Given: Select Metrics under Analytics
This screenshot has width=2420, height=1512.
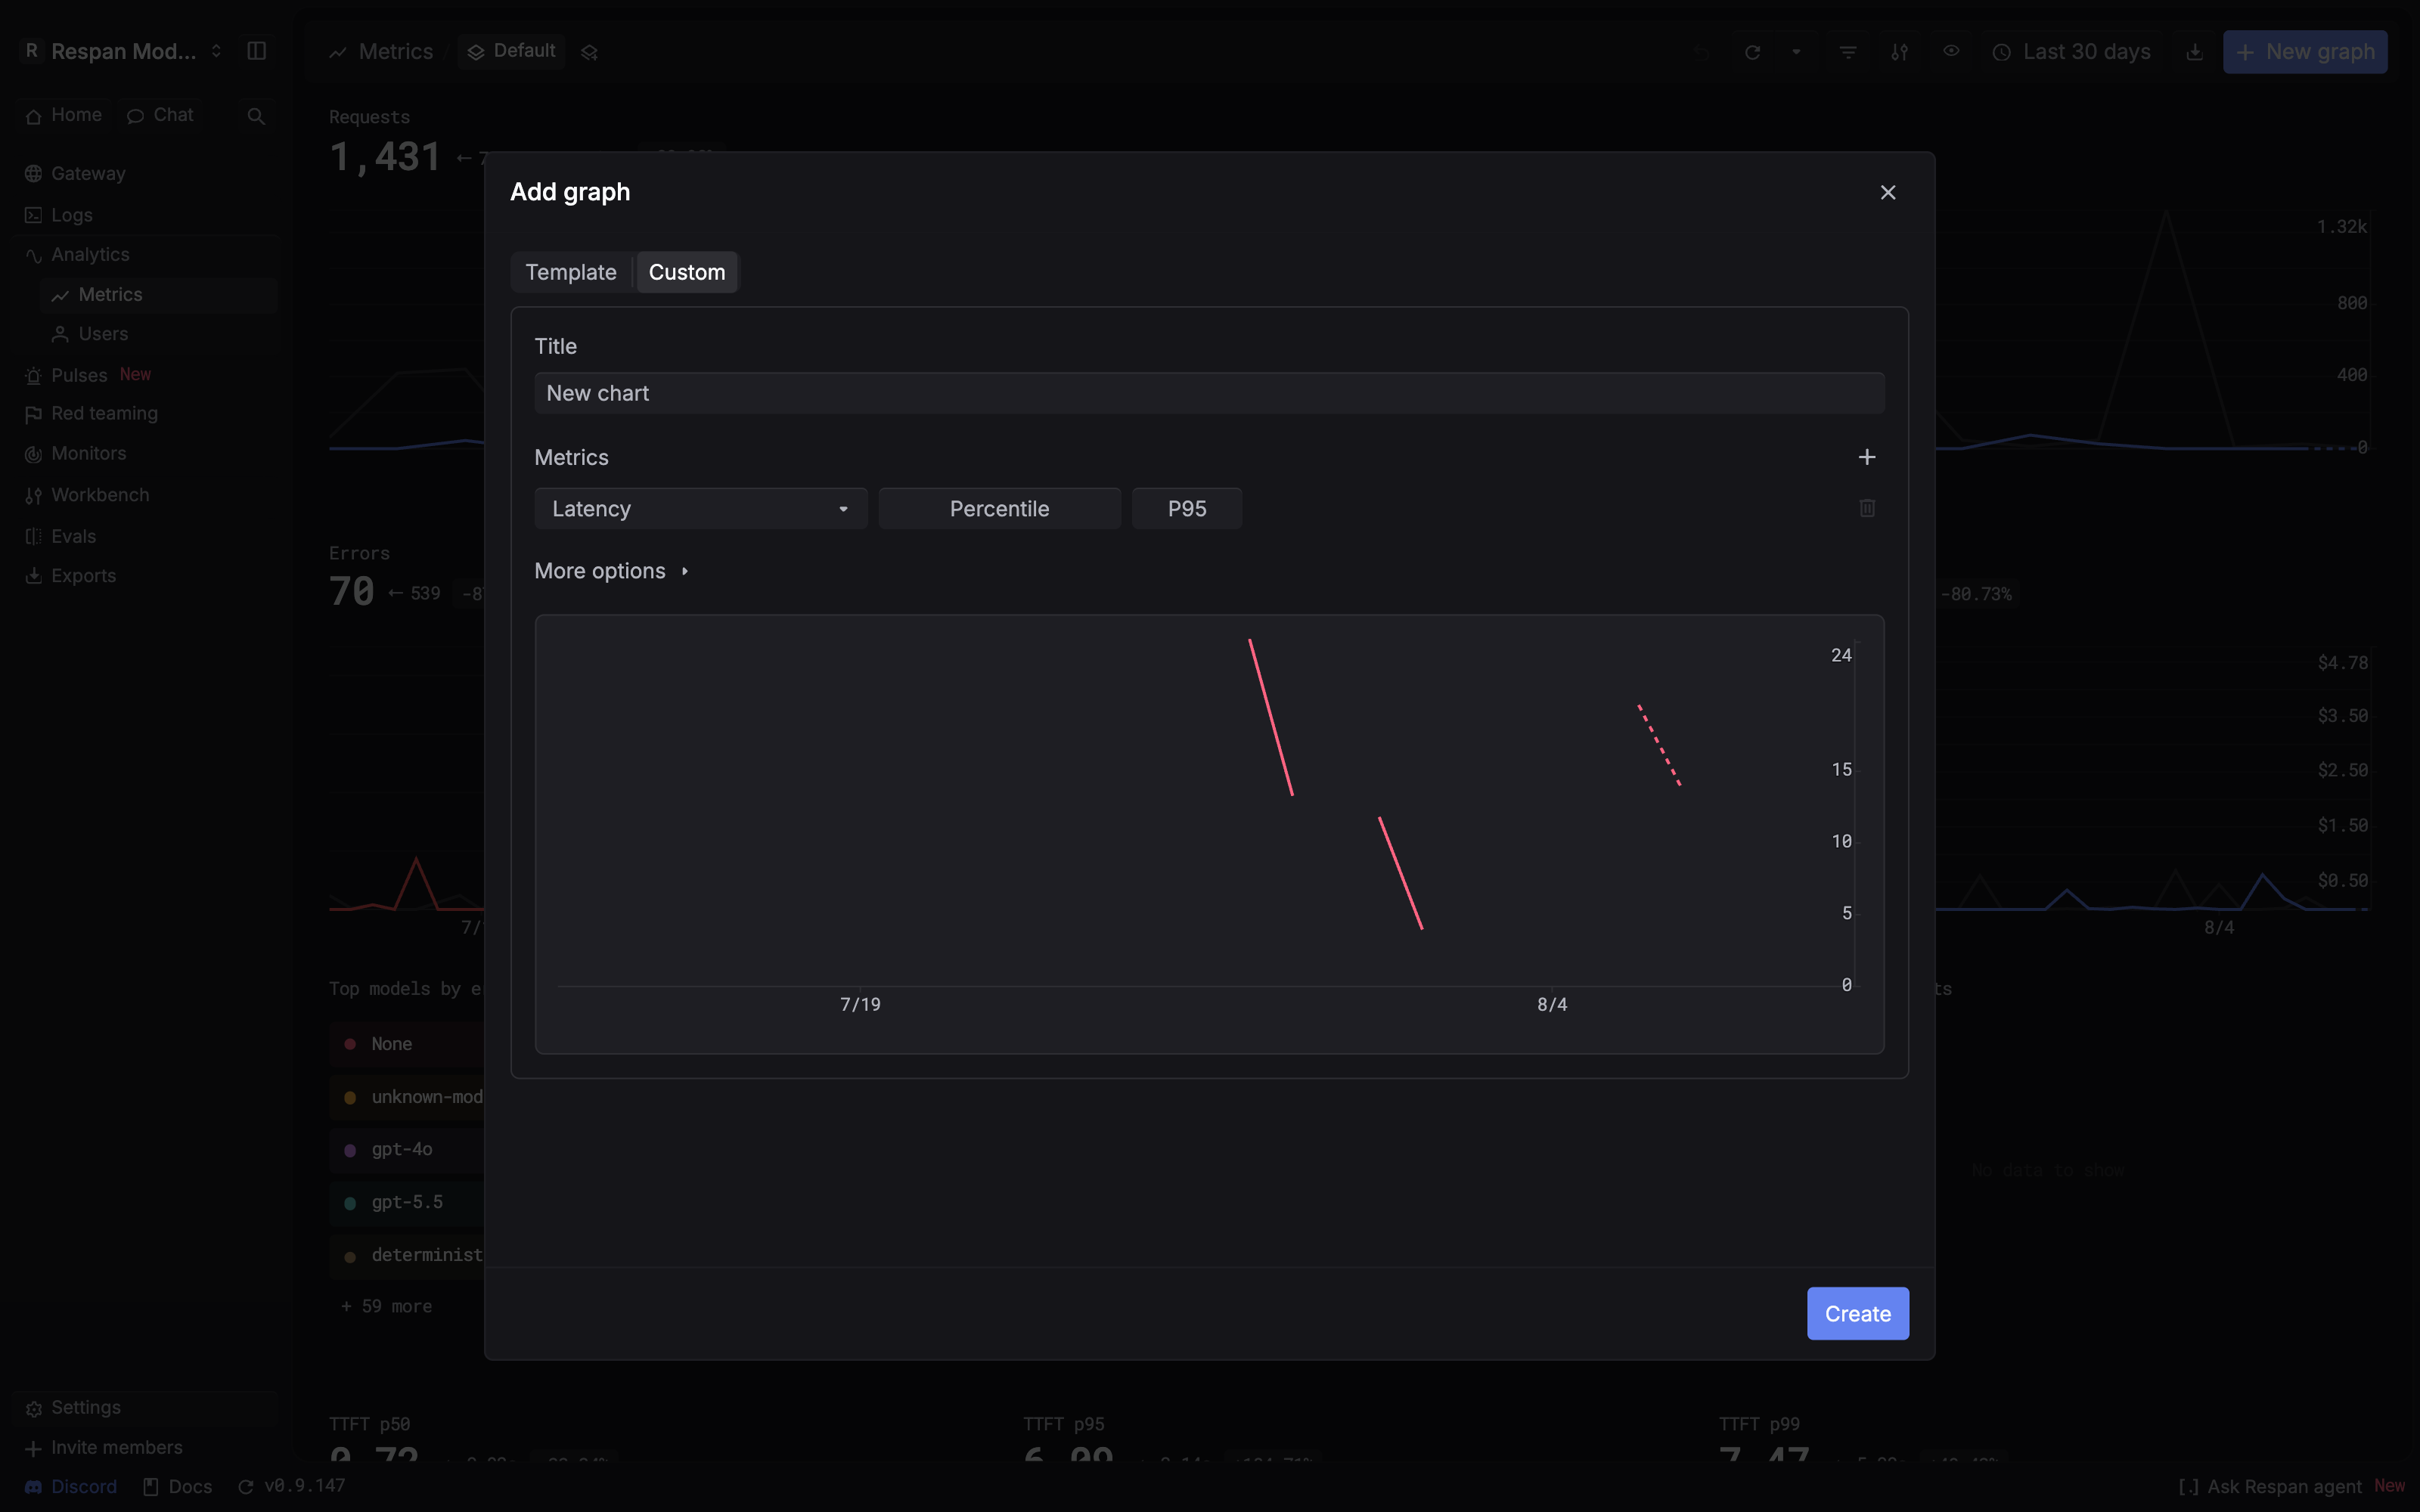Looking at the screenshot, I should (x=159, y=295).
